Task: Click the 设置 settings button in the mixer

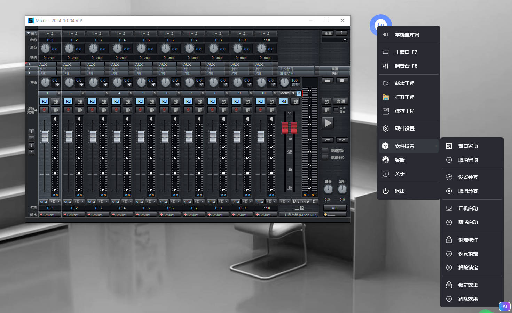Action: click(x=328, y=33)
